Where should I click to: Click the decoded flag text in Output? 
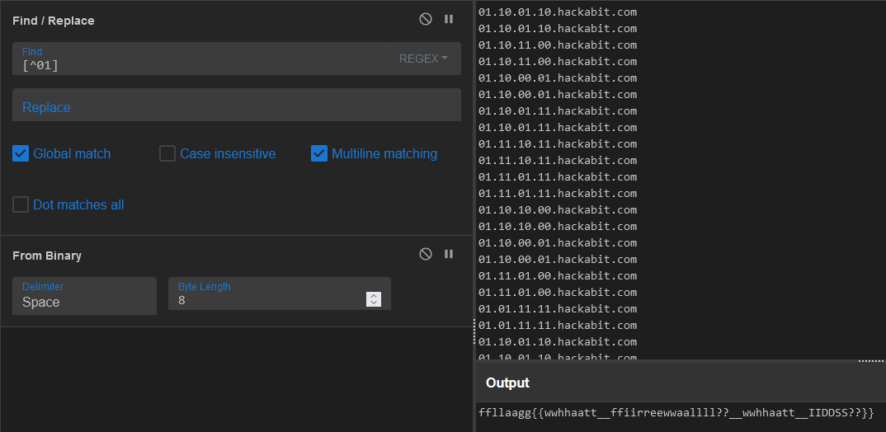tap(676, 412)
